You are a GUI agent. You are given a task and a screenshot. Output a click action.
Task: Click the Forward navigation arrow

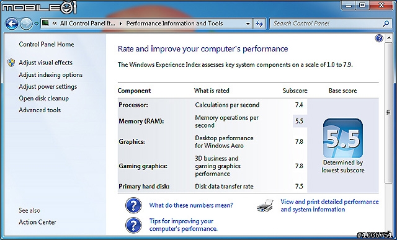pyautogui.click(x=26, y=24)
